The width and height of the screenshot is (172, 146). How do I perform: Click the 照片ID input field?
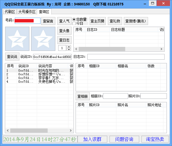(153, 96)
